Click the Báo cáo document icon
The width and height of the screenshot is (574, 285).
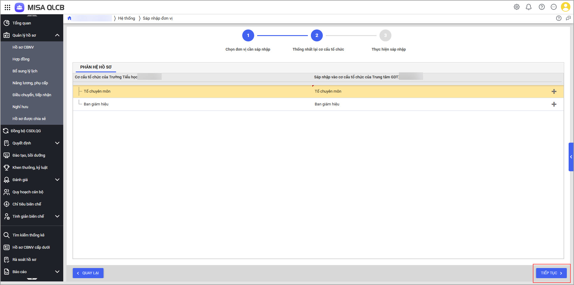click(x=7, y=272)
